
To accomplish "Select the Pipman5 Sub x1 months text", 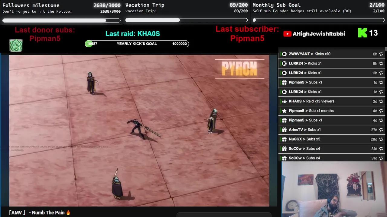I will pos(311,111).
